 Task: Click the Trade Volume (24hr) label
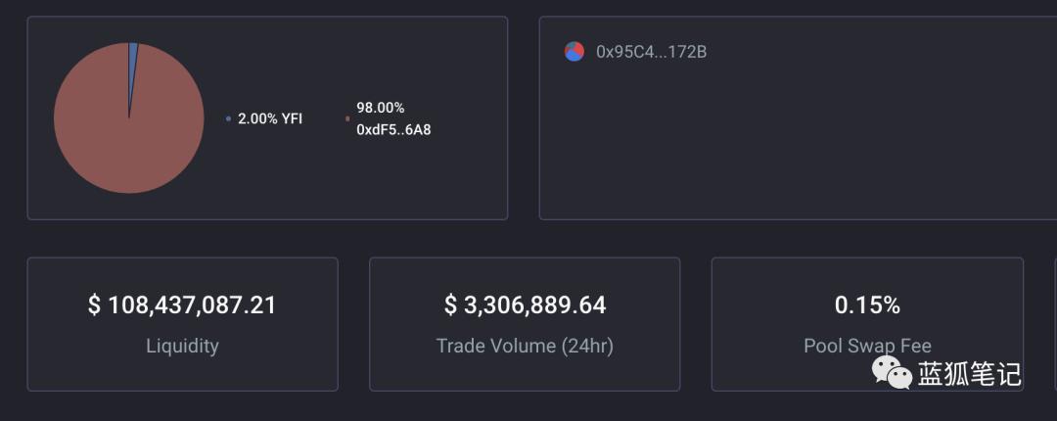coord(525,346)
